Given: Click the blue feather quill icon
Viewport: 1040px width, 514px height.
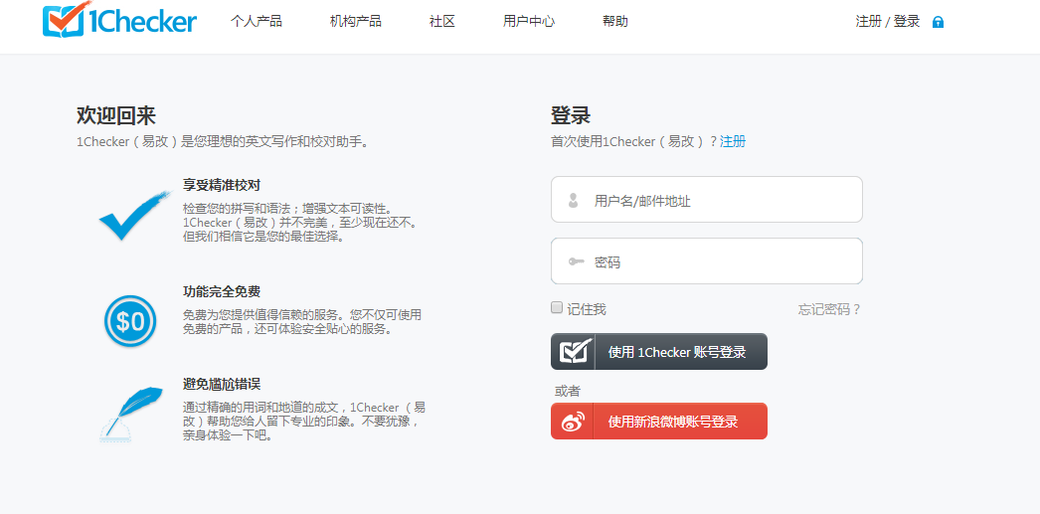Looking at the screenshot, I should point(130,415).
